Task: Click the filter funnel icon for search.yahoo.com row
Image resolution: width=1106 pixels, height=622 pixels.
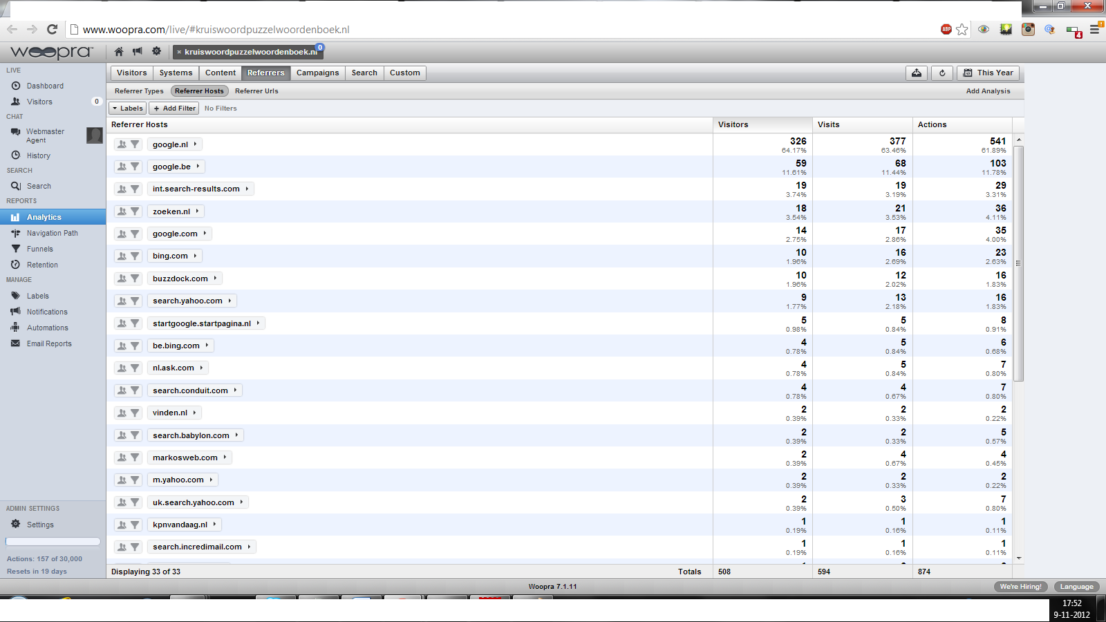Action: point(135,301)
